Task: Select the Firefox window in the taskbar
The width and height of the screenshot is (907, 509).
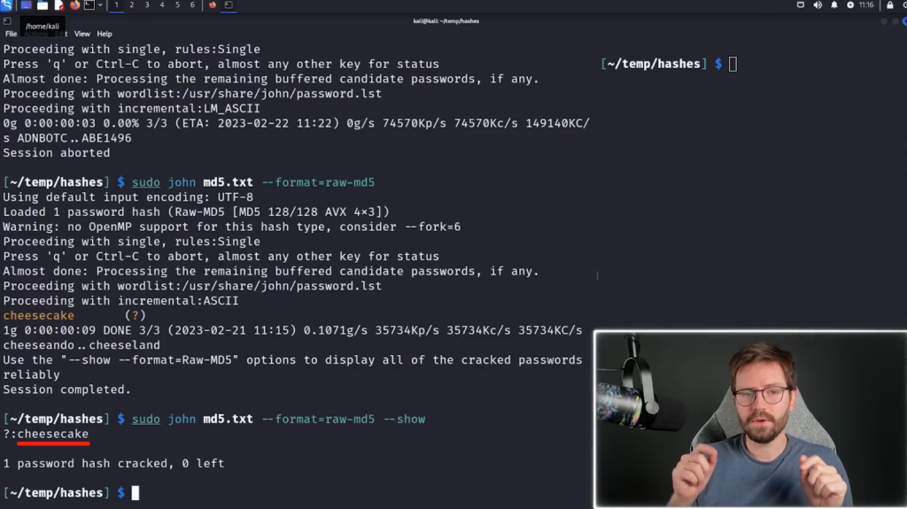Action: 213,5
